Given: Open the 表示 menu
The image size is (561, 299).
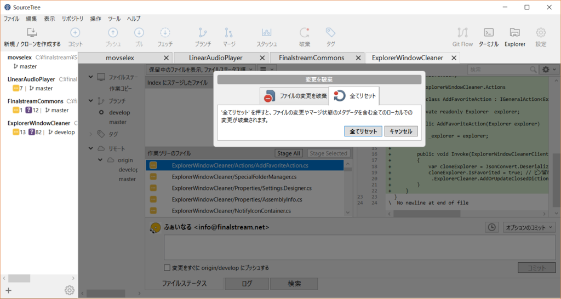Looking at the screenshot, I should [49, 19].
